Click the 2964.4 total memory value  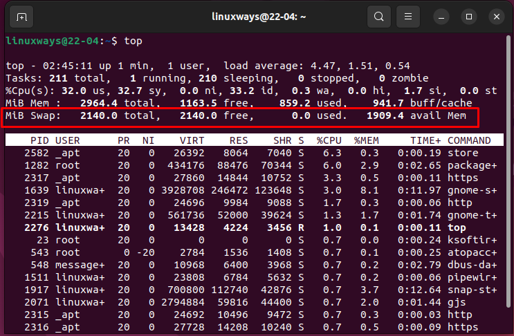pos(99,103)
